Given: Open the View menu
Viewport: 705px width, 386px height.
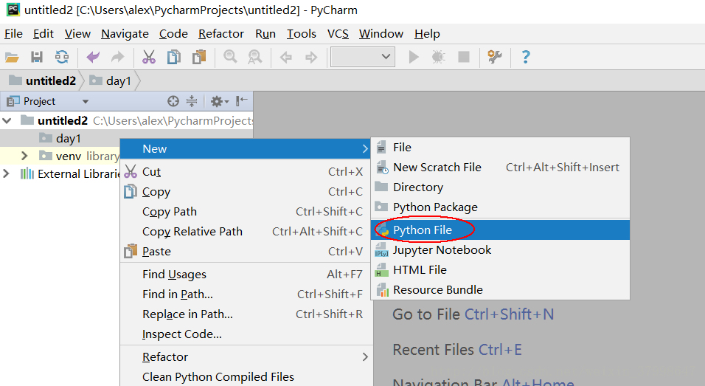Looking at the screenshot, I should (x=77, y=34).
